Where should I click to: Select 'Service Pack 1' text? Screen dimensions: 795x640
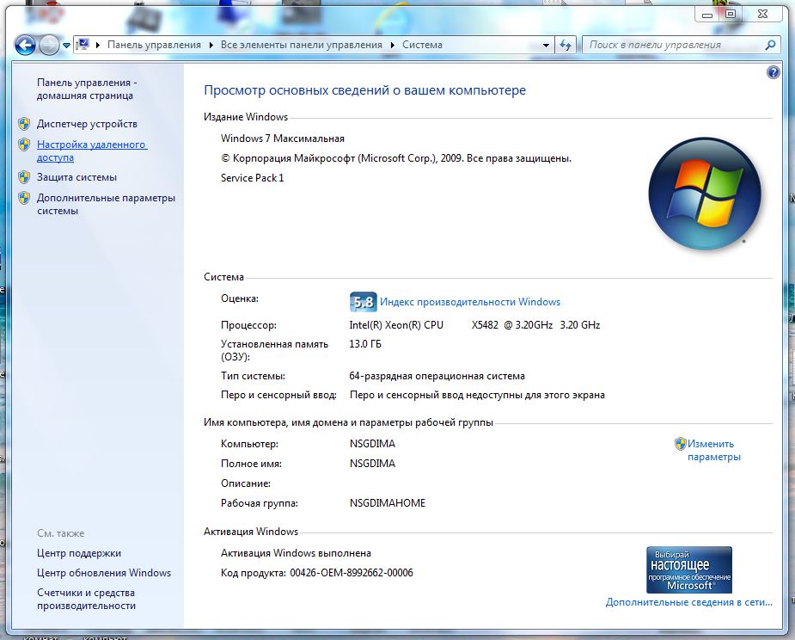252,178
